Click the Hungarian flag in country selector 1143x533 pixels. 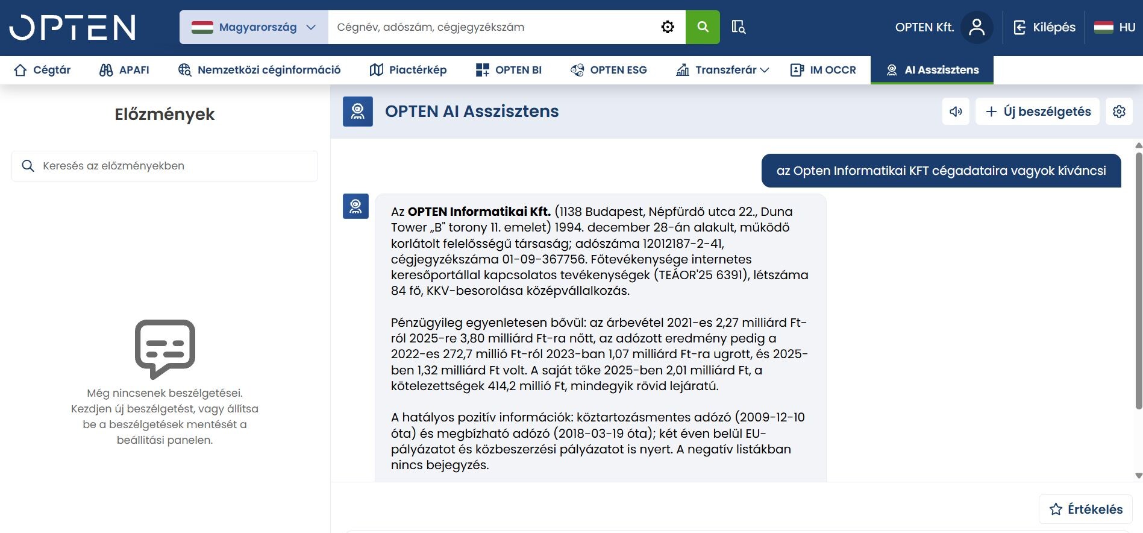202,27
